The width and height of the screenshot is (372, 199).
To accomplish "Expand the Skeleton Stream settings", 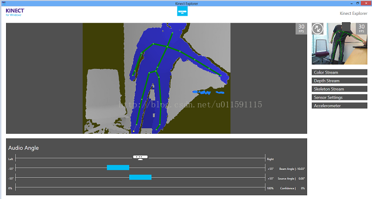I will point(339,89).
